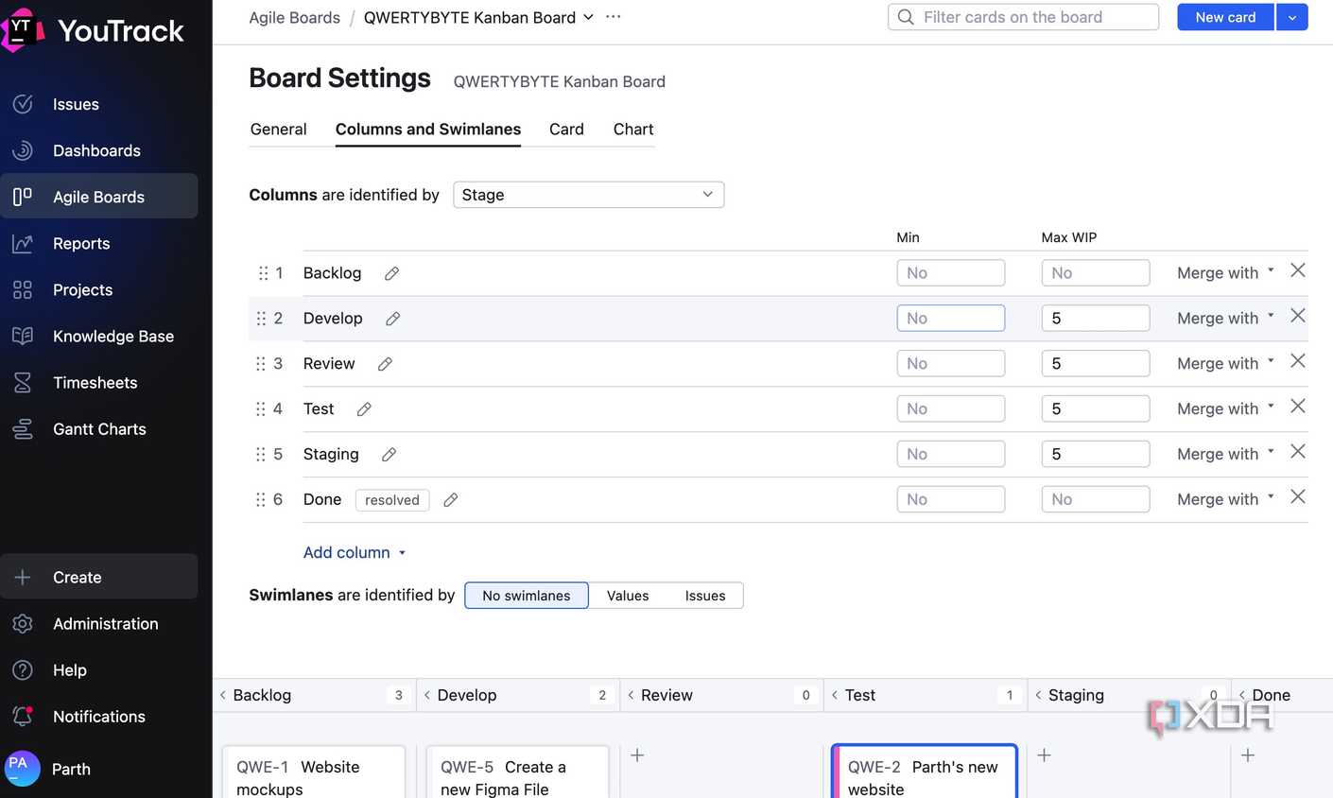The height and width of the screenshot is (798, 1333).
Task: Remove the Backlog column with X
Action: click(1298, 270)
